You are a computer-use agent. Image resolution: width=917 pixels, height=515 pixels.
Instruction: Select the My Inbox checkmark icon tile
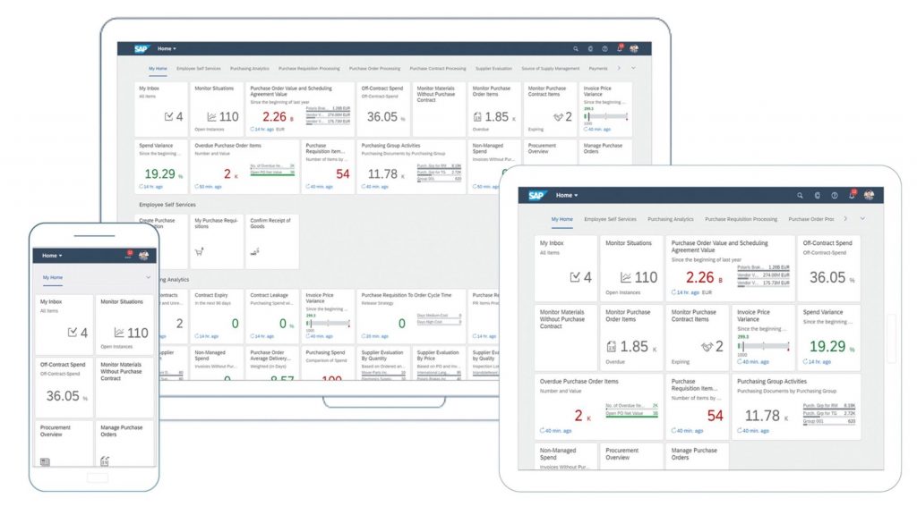point(170,117)
